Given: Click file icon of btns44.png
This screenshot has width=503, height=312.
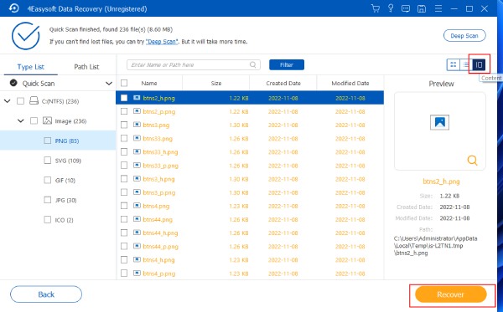Looking at the screenshot, I should tap(137, 219).
